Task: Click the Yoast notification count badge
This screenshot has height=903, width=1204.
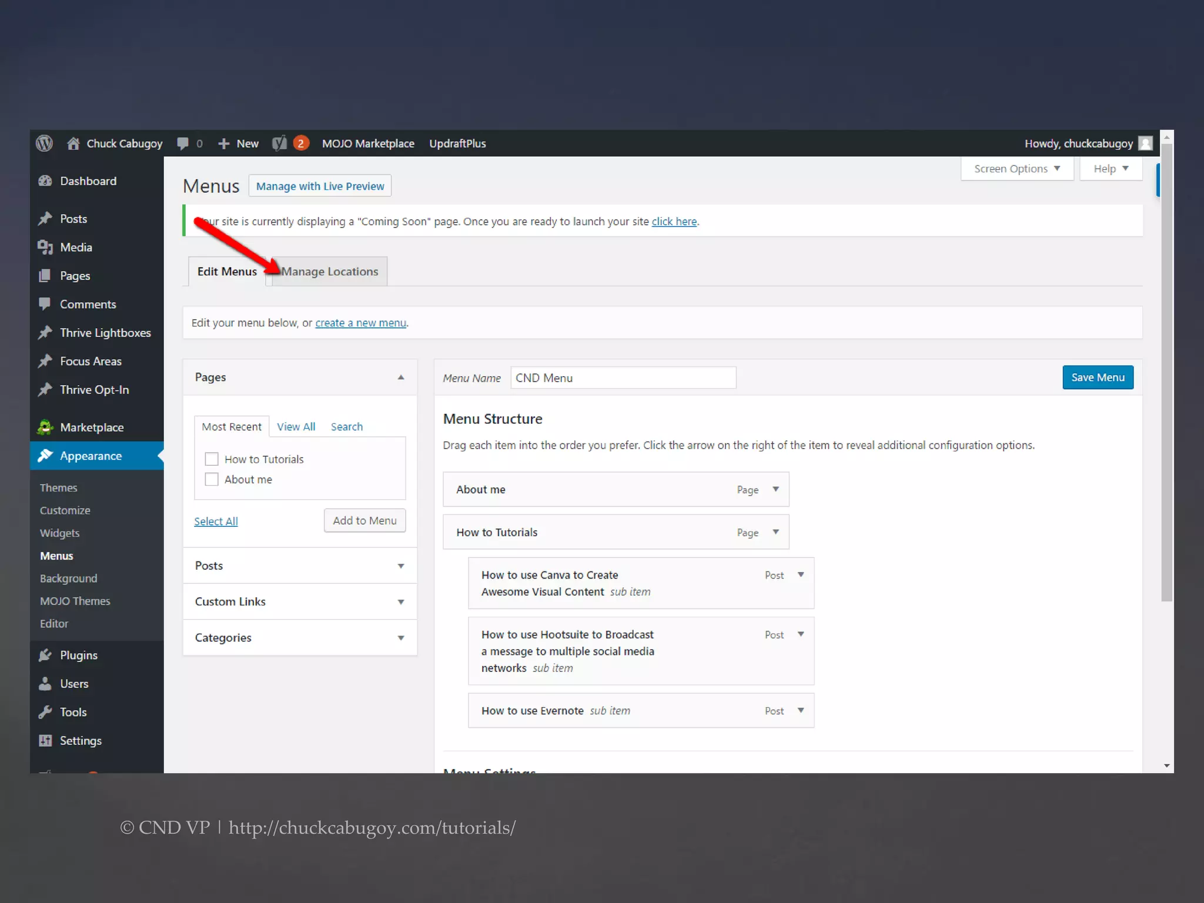Action: [301, 143]
